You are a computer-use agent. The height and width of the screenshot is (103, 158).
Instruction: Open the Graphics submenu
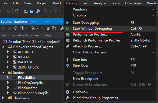[110, 15]
